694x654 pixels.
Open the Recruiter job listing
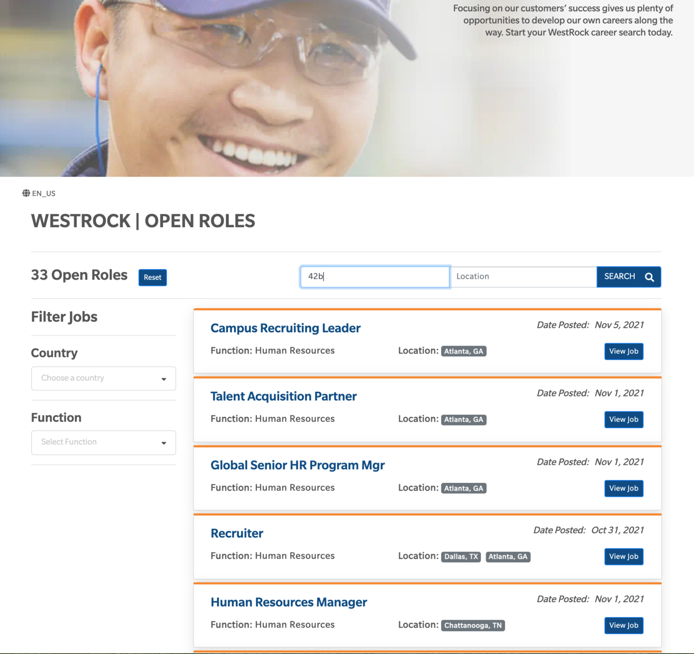(237, 533)
